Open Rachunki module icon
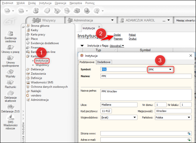 [10, 82]
